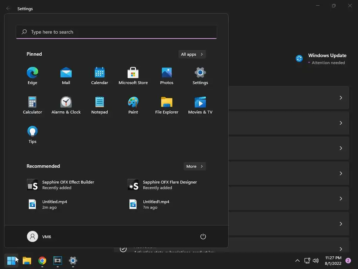The image size is (358, 269).
Task: Open the Calculator app
Action: (33, 105)
